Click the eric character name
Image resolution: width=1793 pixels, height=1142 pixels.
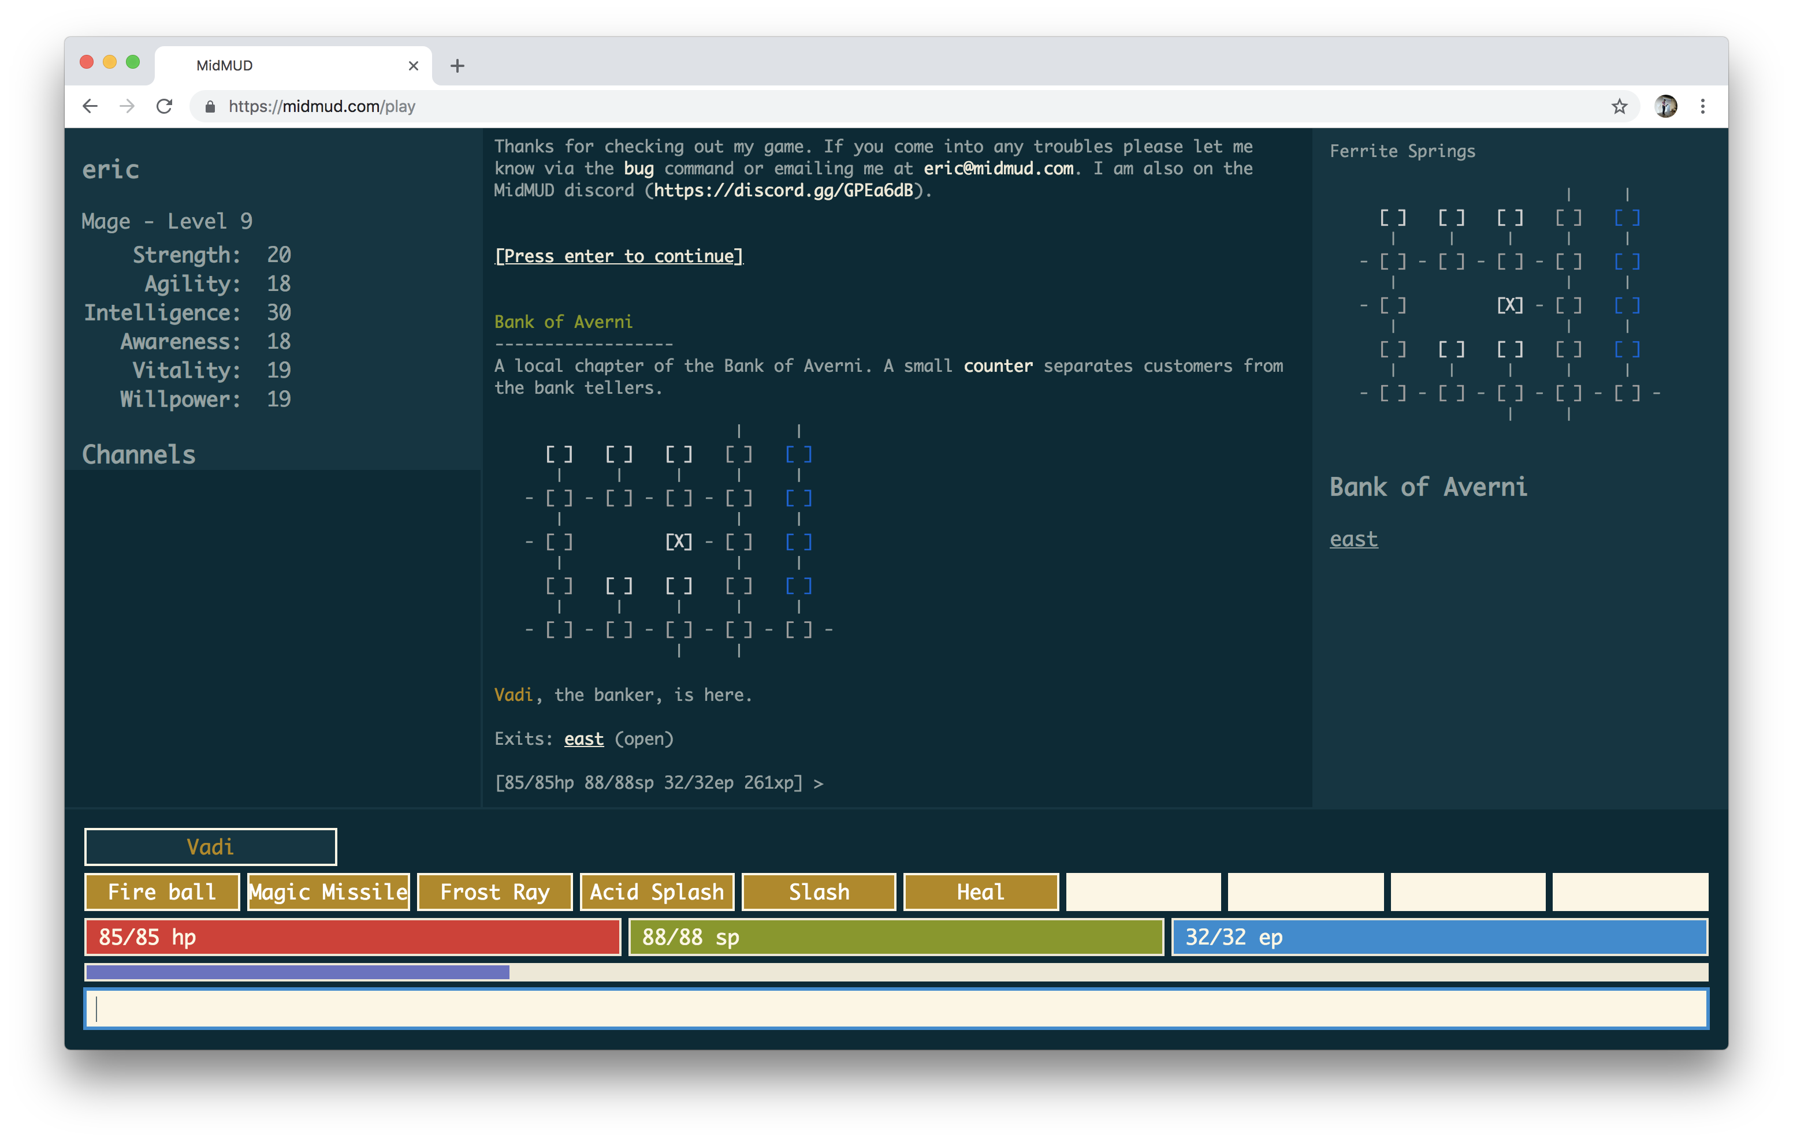110,170
